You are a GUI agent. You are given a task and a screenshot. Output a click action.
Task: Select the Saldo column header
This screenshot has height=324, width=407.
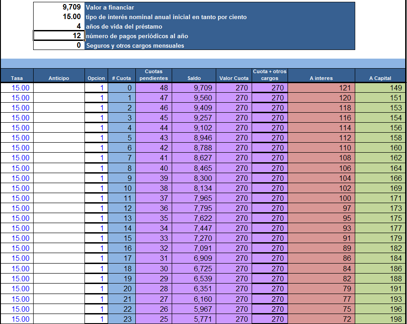coord(194,75)
